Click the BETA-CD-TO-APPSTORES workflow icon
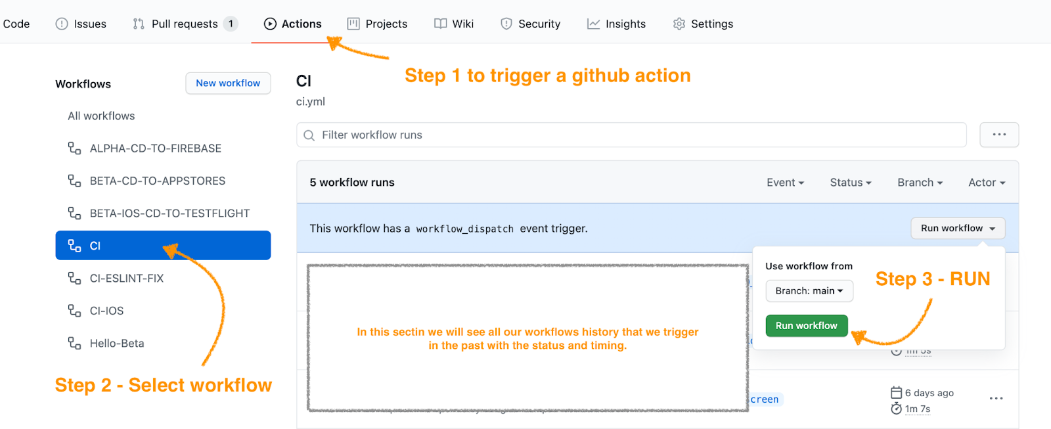1051x429 pixels. [x=74, y=181]
